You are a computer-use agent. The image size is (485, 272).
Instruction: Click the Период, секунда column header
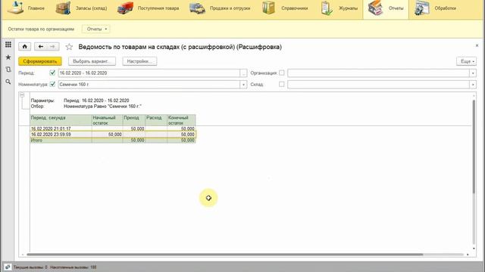point(61,120)
